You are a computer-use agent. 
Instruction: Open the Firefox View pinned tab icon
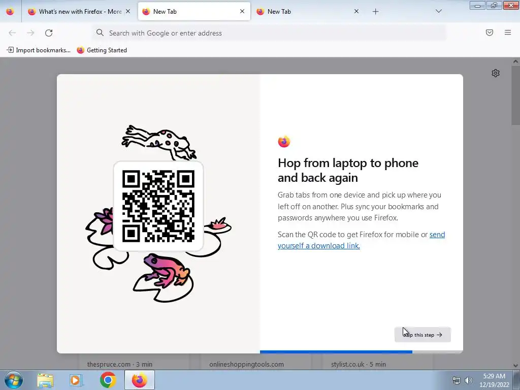(x=10, y=12)
